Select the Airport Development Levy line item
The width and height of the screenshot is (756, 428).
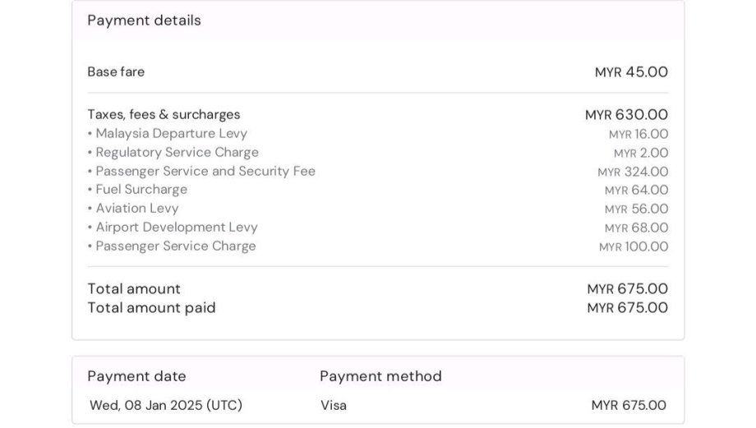point(177,227)
